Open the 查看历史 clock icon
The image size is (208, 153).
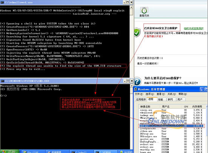click(144, 10)
